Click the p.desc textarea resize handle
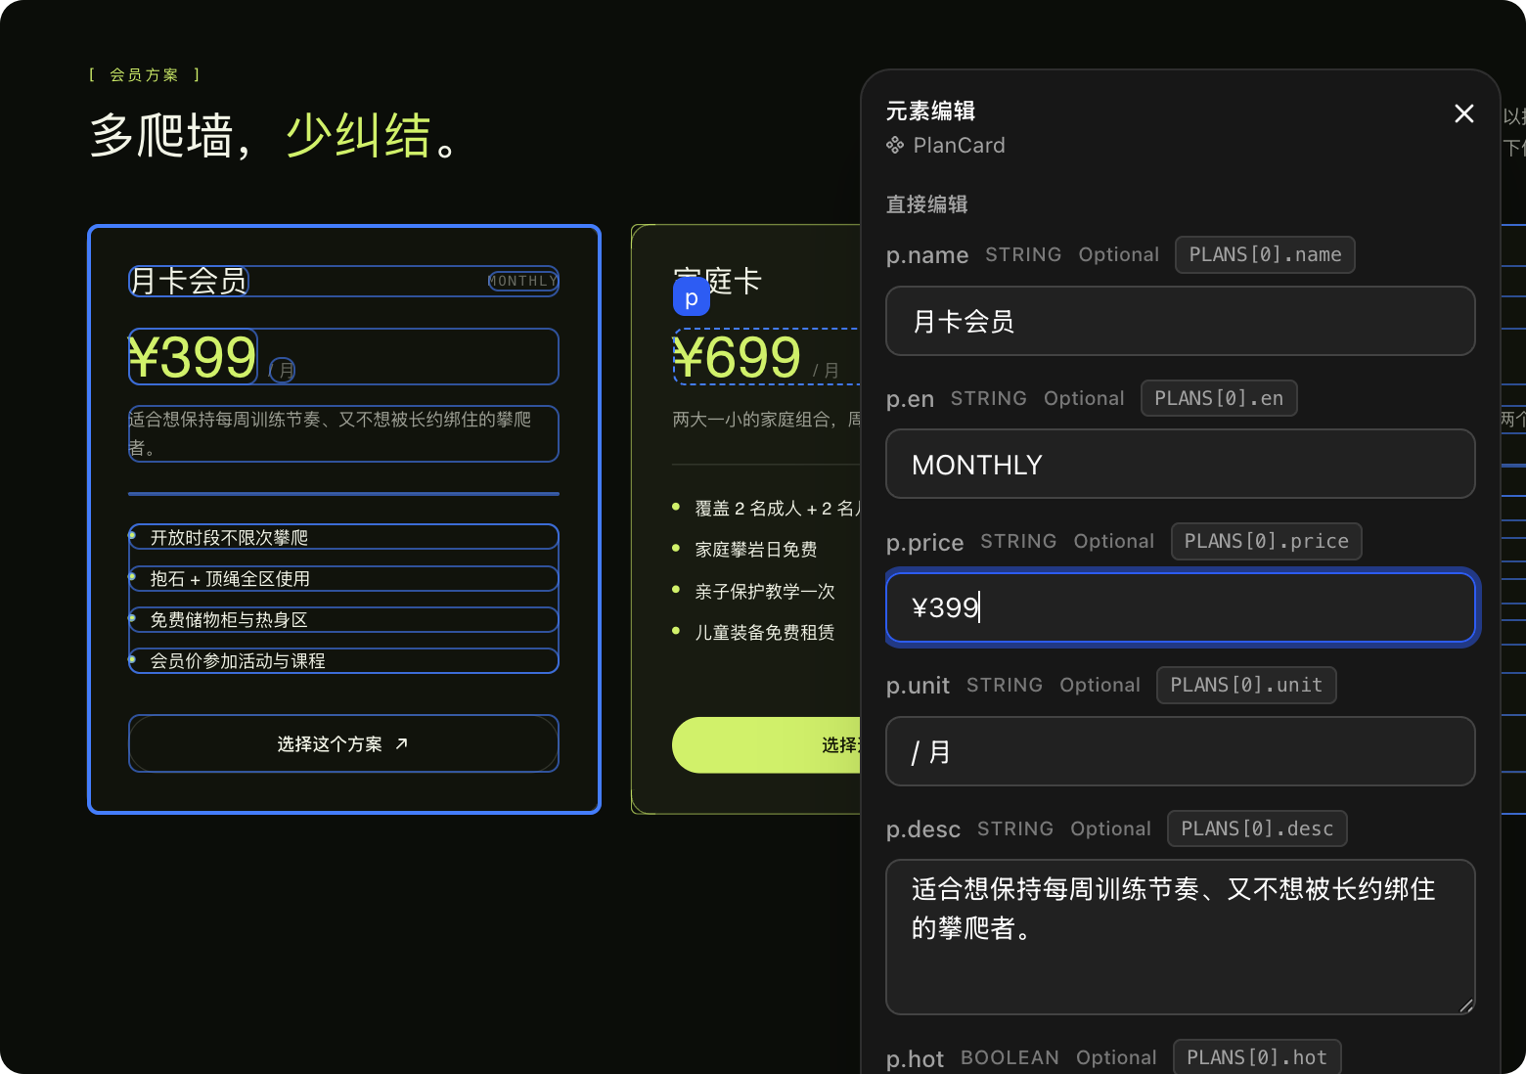 [1465, 1006]
